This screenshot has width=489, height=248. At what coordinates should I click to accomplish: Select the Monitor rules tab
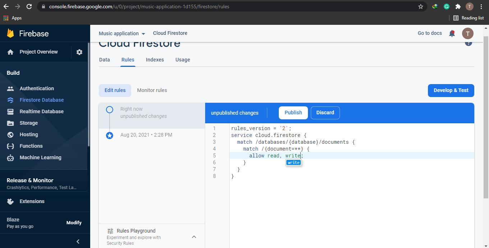pos(152,90)
